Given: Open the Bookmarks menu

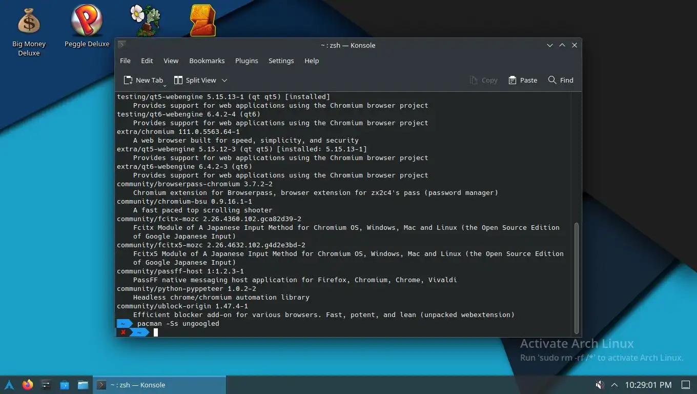Looking at the screenshot, I should click(207, 61).
